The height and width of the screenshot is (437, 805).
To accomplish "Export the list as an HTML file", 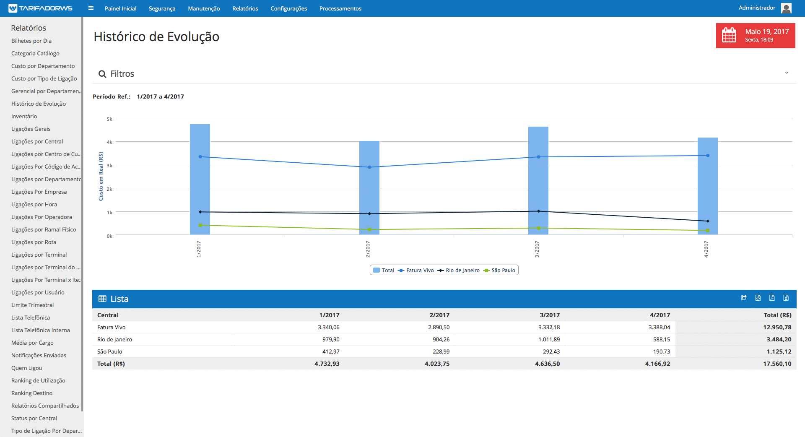I will [758, 298].
